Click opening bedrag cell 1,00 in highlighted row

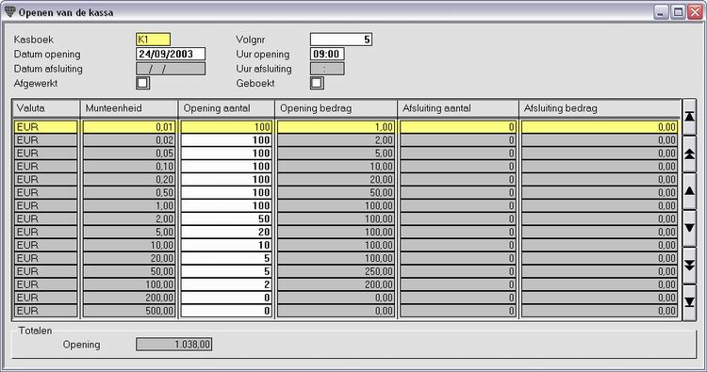(x=337, y=127)
